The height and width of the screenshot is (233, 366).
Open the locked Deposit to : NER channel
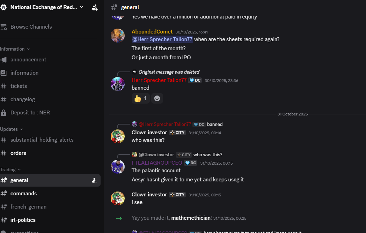click(30, 113)
